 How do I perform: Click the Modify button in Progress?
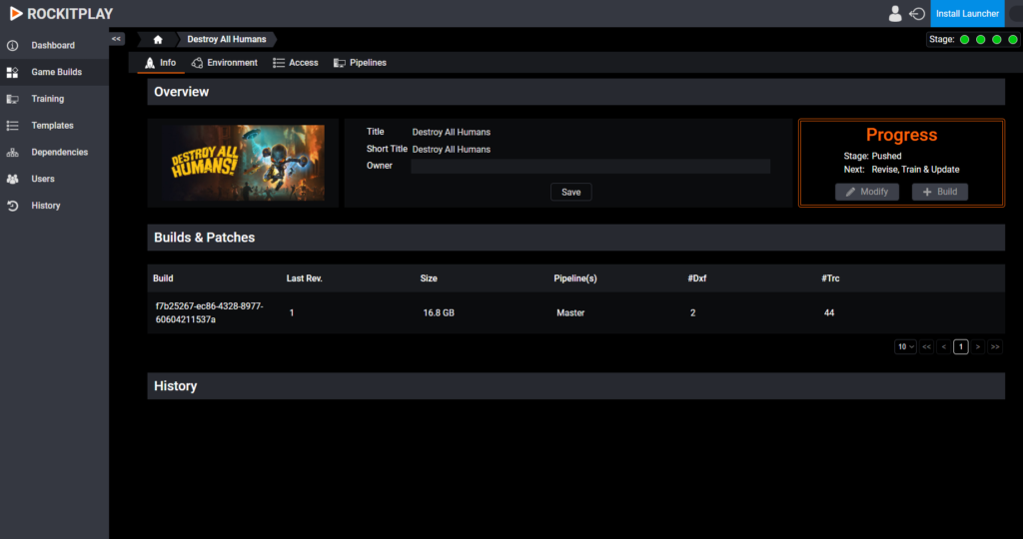867,192
